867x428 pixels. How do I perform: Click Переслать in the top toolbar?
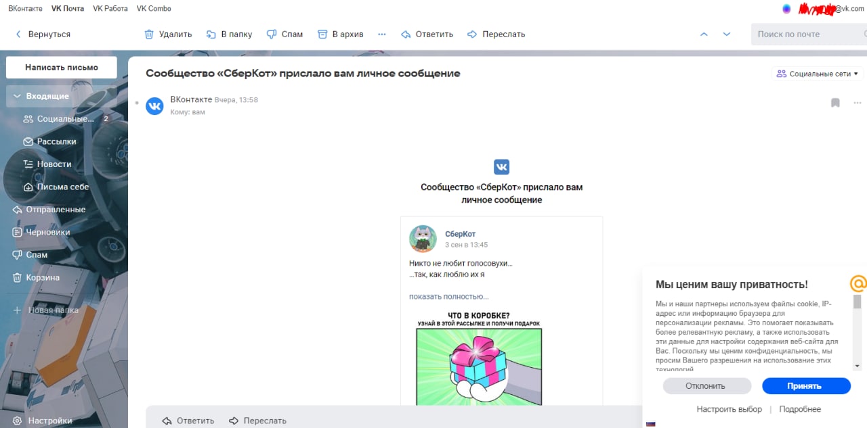tap(496, 34)
